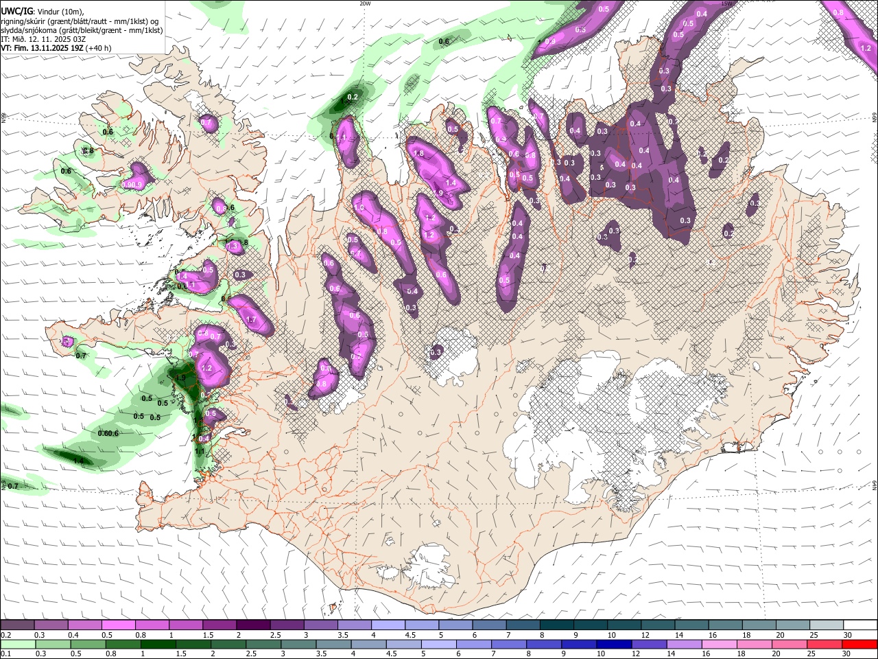Screen dimensions: 878x659
Task: Click the 'rigning/skúrir' header line
Action: 80,21
